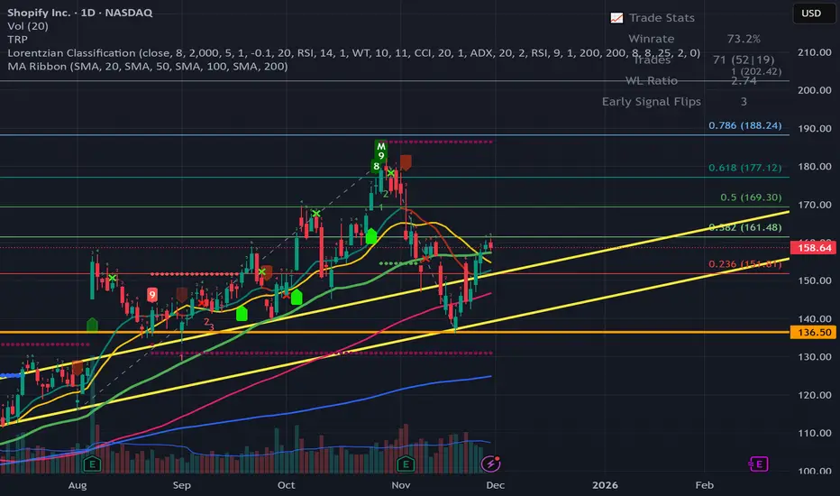Click the 170.00 price axis label
Screen dimensions: 840x496
[814, 205]
